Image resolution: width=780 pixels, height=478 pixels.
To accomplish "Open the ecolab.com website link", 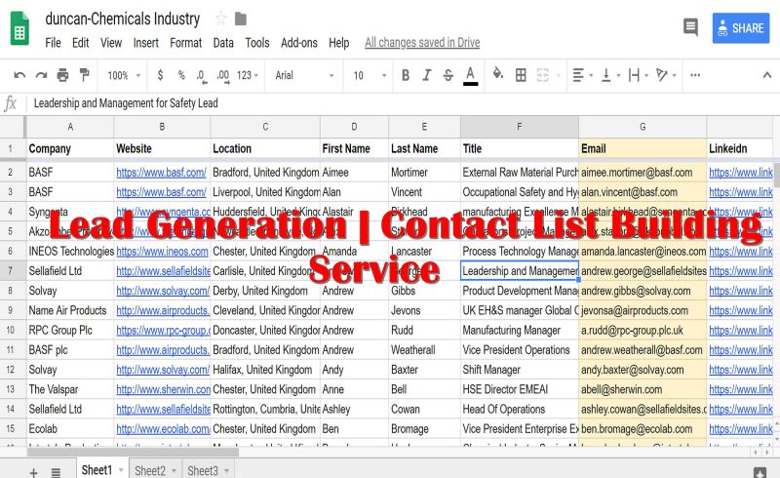I will tap(163, 429).
